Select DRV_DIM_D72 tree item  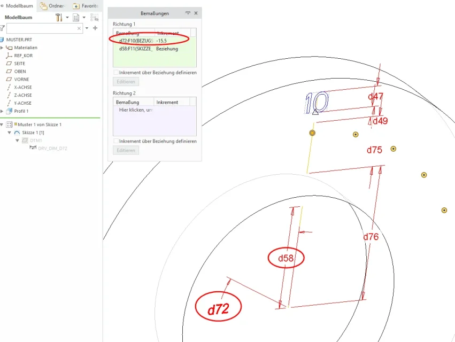(x=52, y=149)
